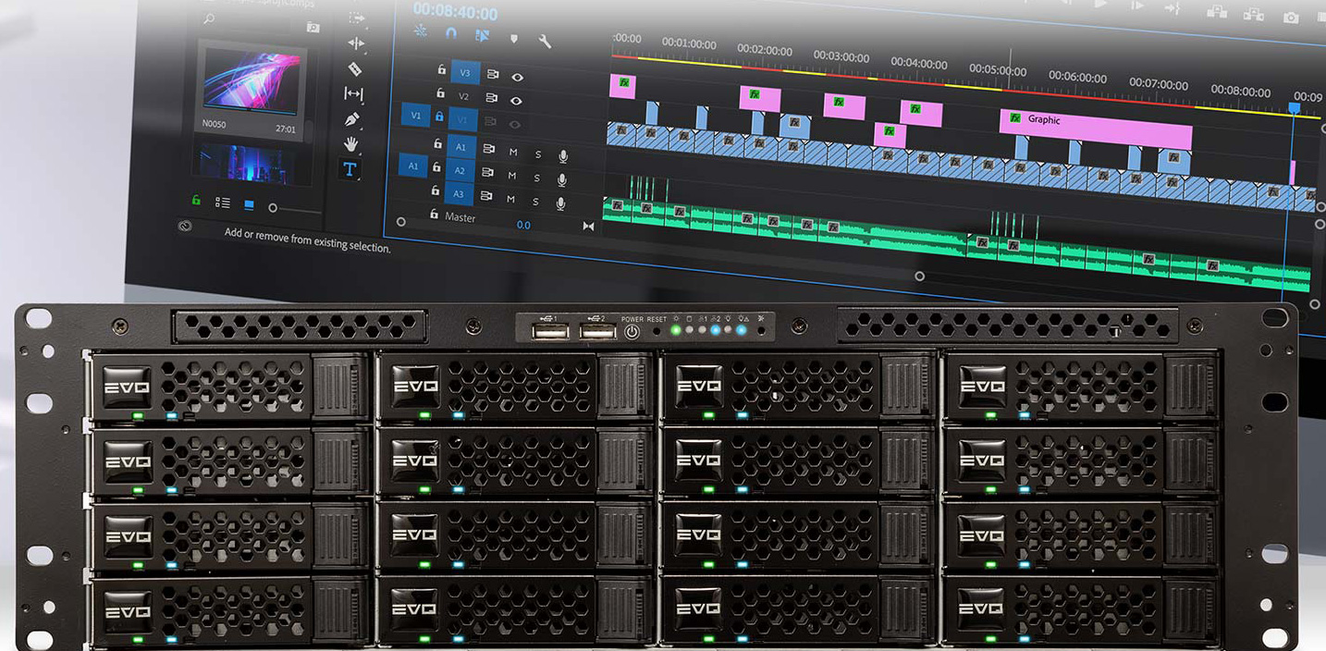Enable voice-over record on A3

point(560,203)
